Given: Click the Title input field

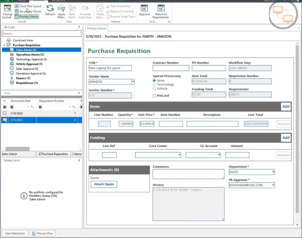Looking at the screenshot, I should coord(110,68).
